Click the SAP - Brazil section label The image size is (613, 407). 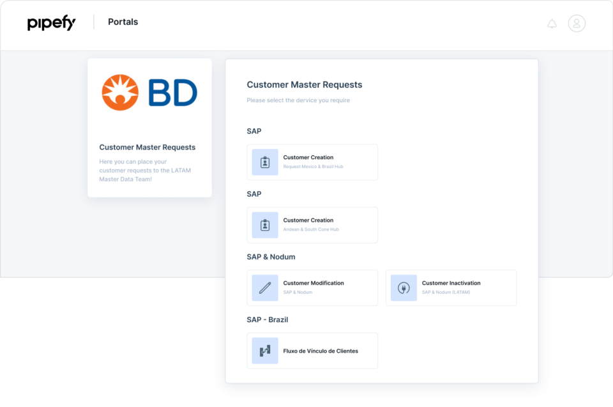[266, 319]
